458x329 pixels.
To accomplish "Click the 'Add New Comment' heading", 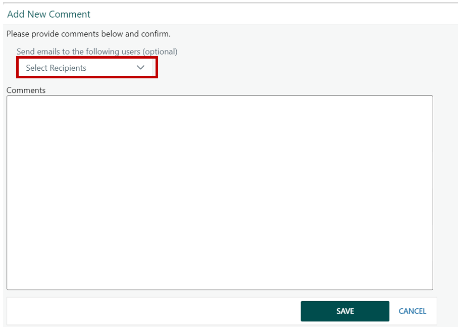I will pyautogui.click(x=49, y=14).
